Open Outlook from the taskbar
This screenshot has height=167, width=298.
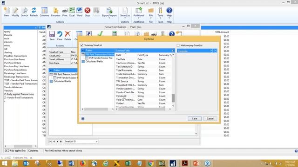pos(26,163)
